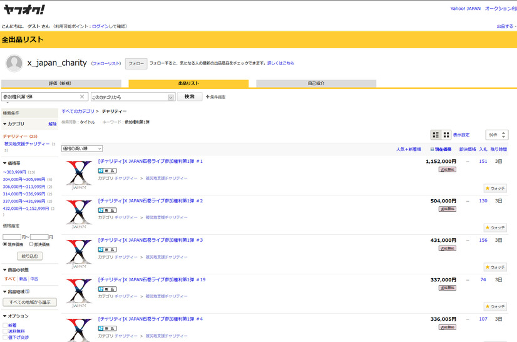The height and width of the screenshot is (342, 517).
Task: Switch to list view layout icon
Action: click(x=436, y=135)
